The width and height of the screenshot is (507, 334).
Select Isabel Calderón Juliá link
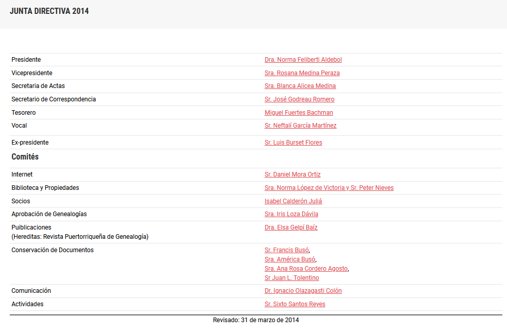293,201
